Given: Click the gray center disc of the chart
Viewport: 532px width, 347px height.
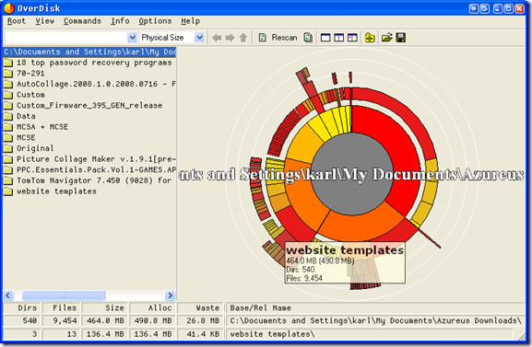Looking at the screenshot, I should 352,174.
